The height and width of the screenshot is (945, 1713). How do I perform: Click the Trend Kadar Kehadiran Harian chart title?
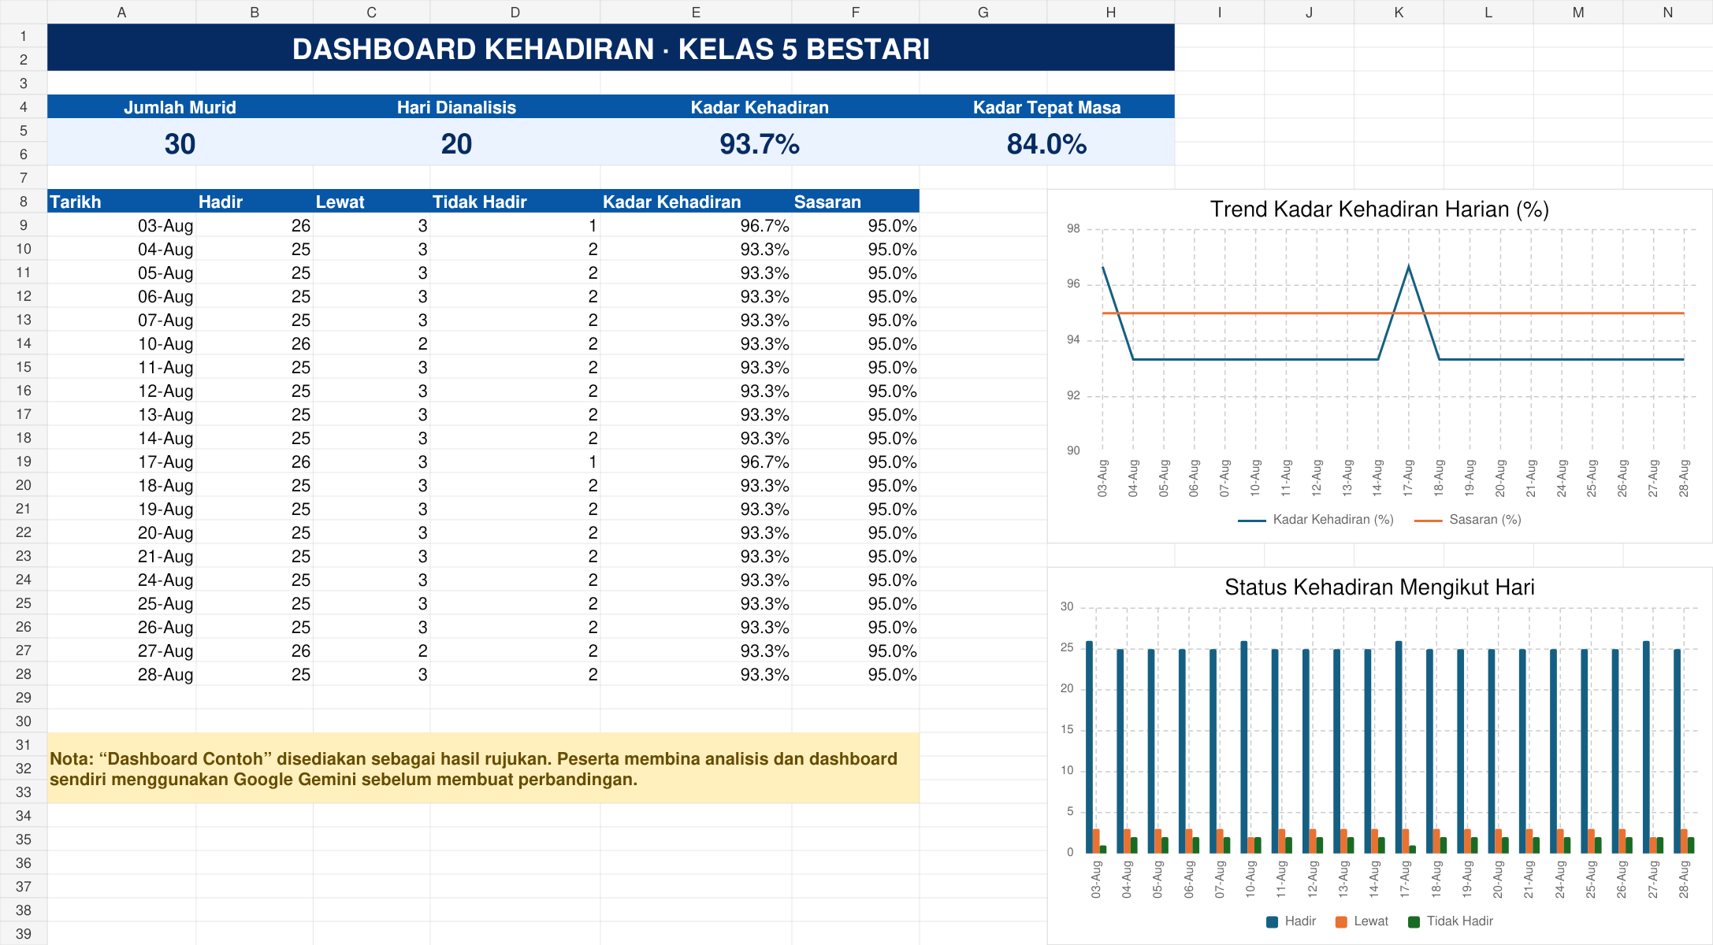[1379, 209]
